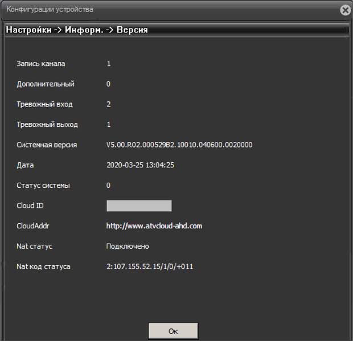Click the value 1 for Тревожный выход
Image resolution: width=353 pixels, height=341 pixels.
[x=109, y=125]
